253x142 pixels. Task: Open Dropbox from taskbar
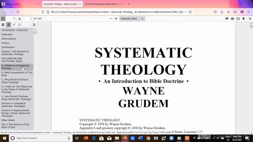[x=132, y=138]
